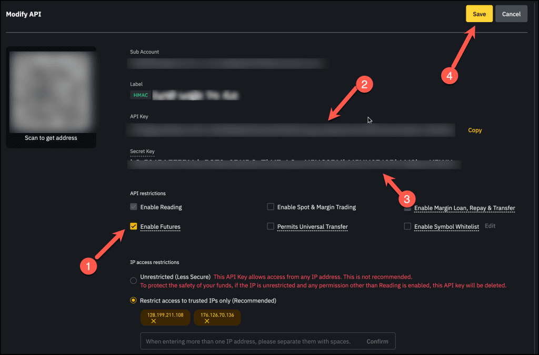Check Enable Symbol Whitelist box
Image resolution: width=539 pixels, height=355 pixels.
(407, 227)
